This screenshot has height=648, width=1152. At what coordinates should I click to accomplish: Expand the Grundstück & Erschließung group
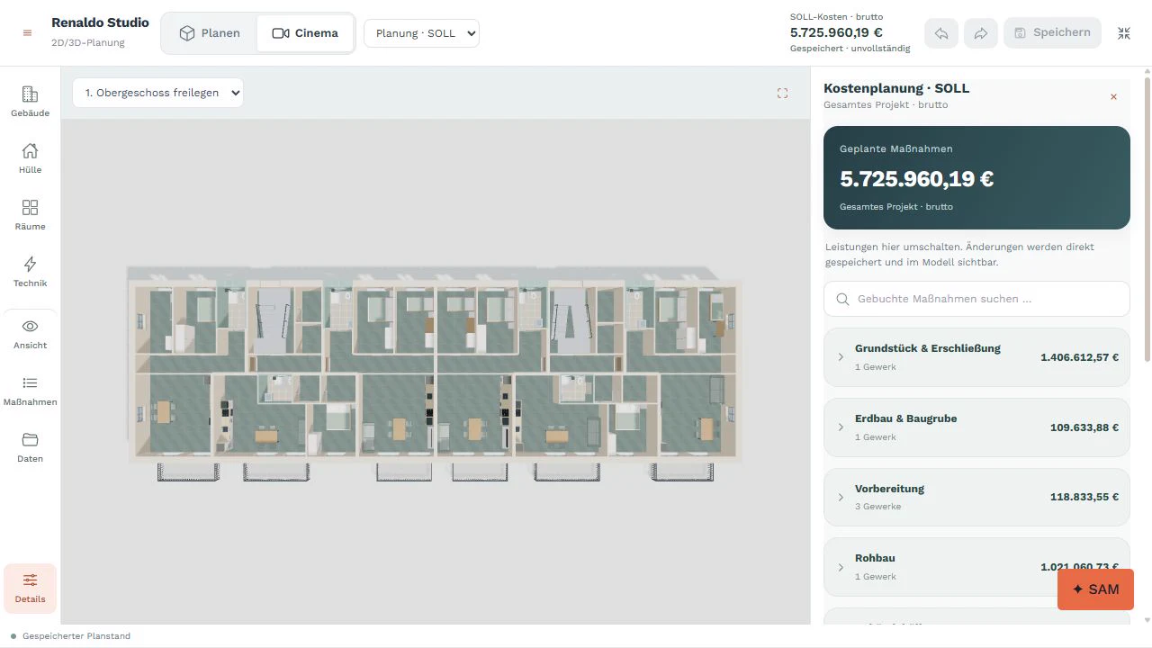coord(976,357)
